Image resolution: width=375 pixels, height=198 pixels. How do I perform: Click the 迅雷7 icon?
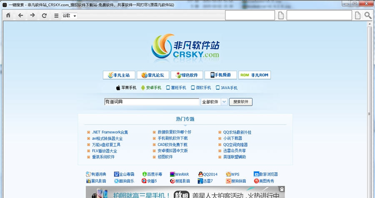point(200,181)
